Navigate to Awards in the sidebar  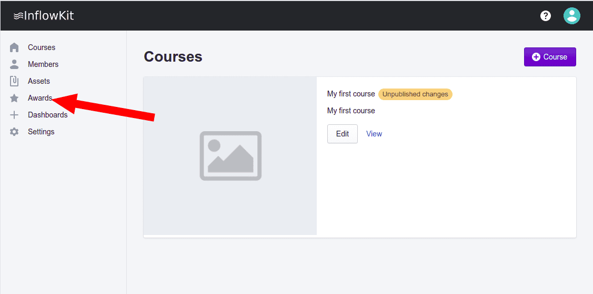(40, 98)
